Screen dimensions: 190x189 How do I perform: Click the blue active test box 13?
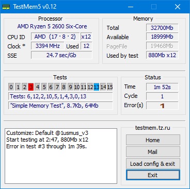[97, 87]
